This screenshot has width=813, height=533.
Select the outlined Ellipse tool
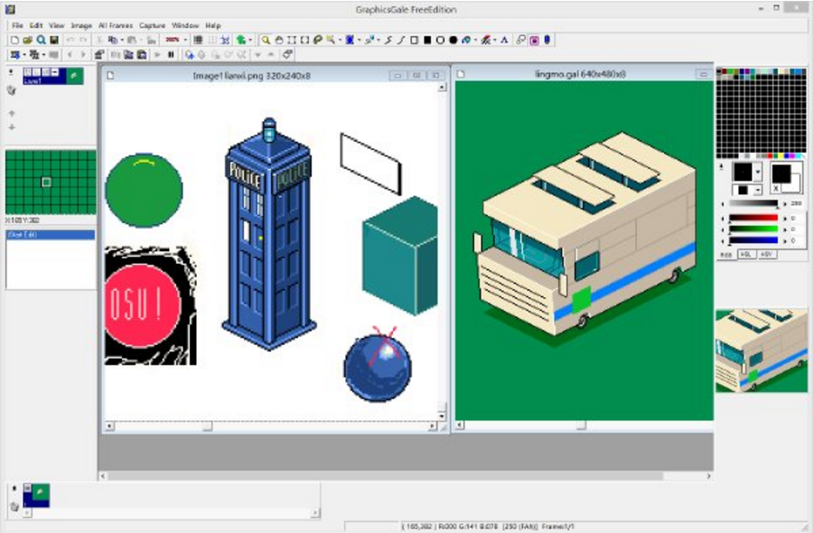pyautogui.click(x=440, y=40)
